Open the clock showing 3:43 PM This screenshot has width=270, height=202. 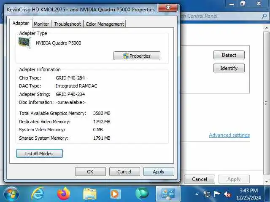248,194
